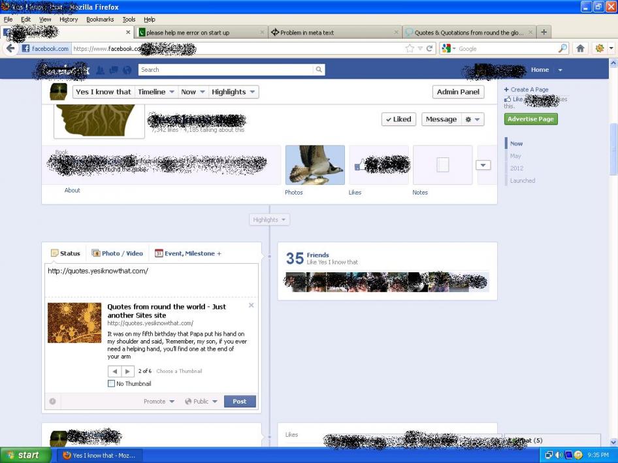Screen dimensions: 618x463
Task: Go to next thumbnail arrow
Action: click(127, 371)
